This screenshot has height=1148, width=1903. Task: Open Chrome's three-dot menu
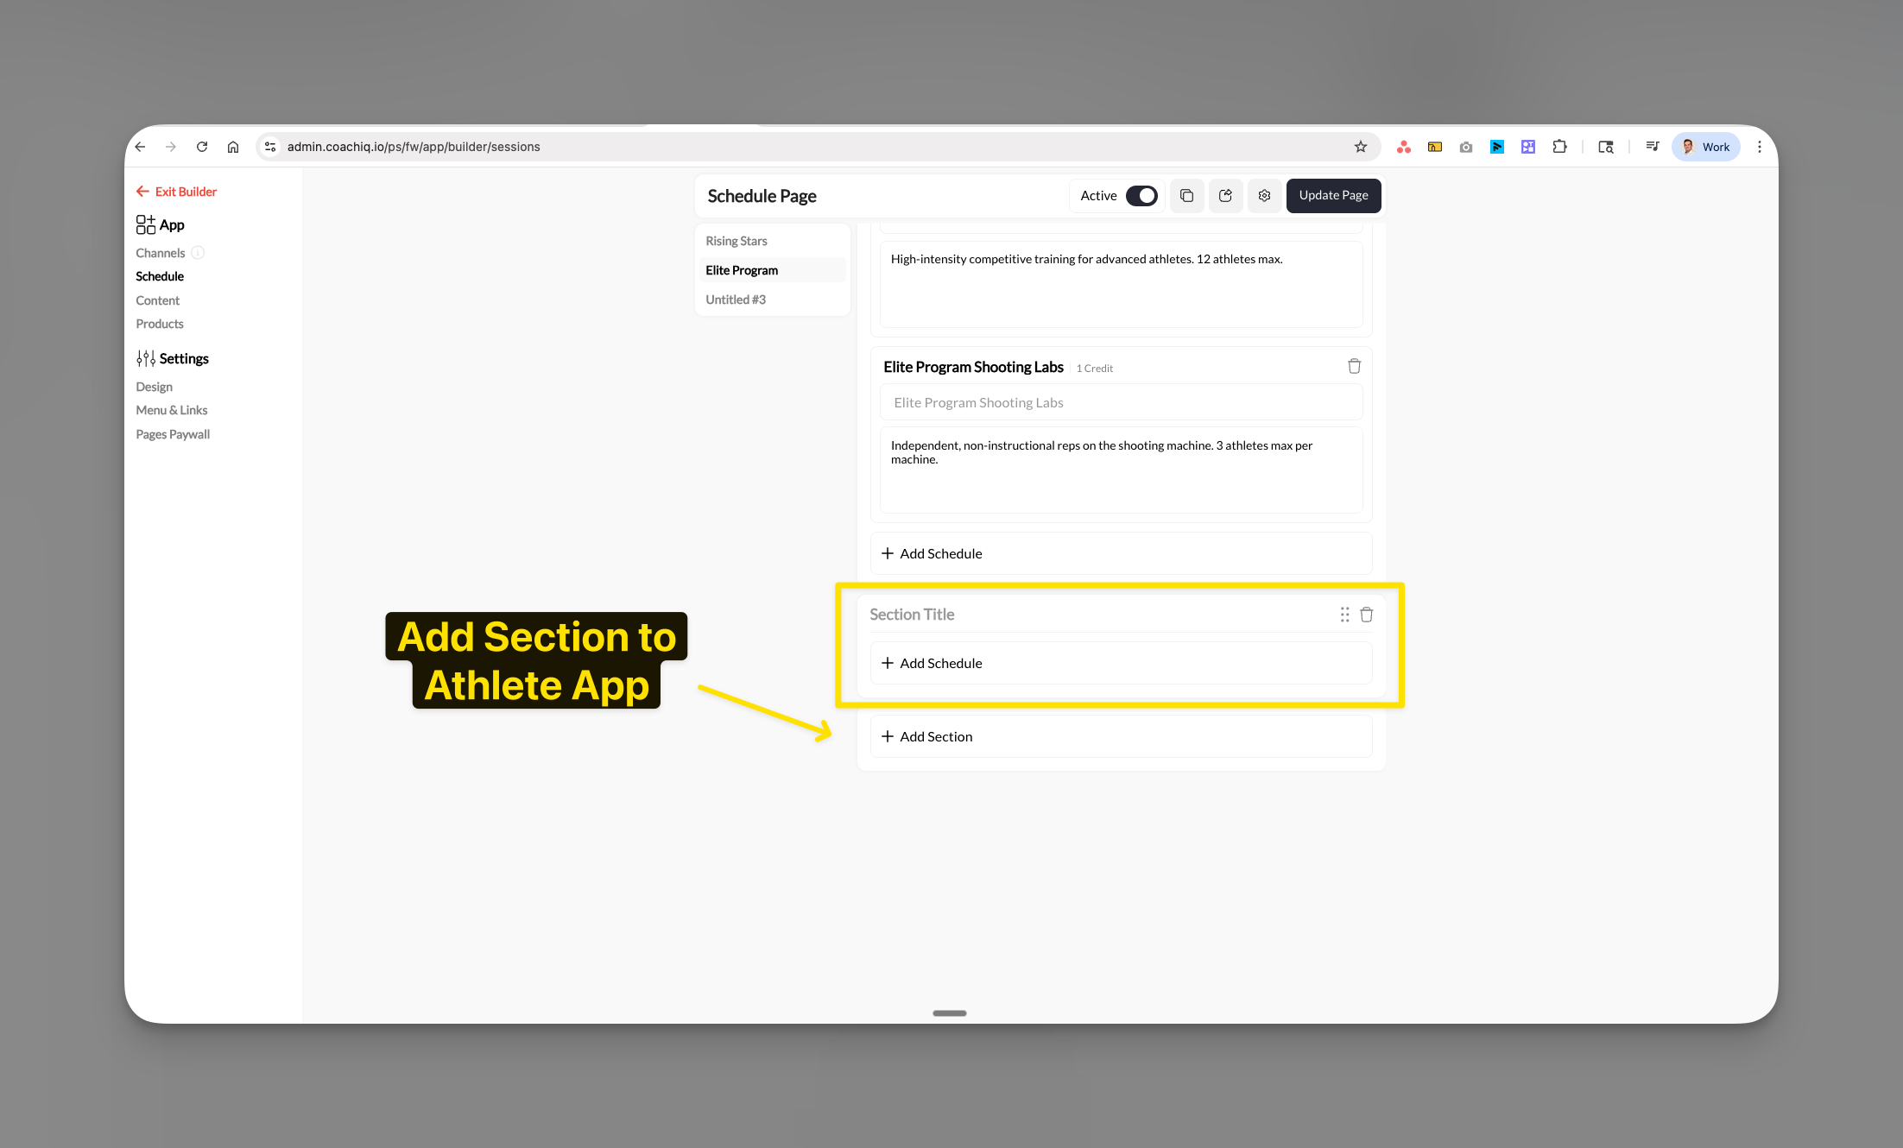[1760, 147]
